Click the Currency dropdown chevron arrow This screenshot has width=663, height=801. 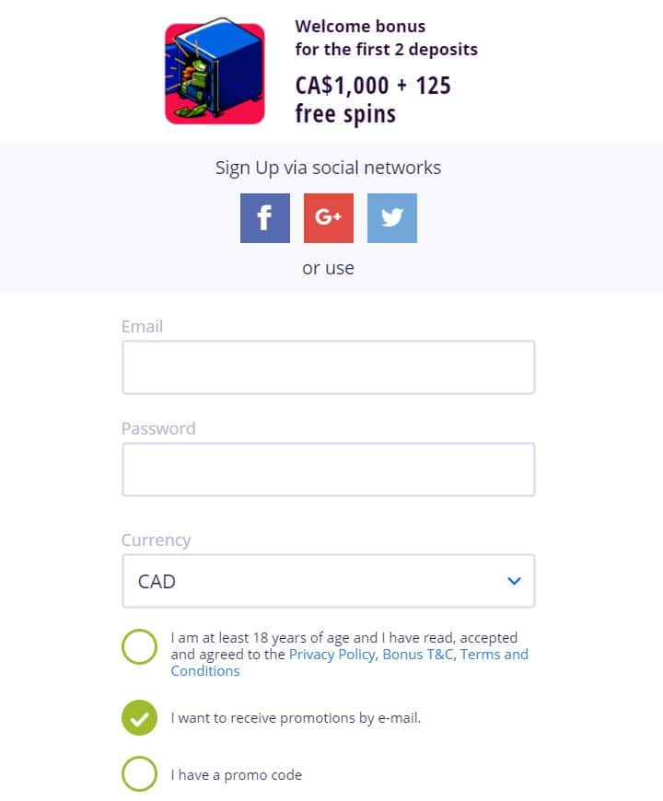tap(514, 581)
